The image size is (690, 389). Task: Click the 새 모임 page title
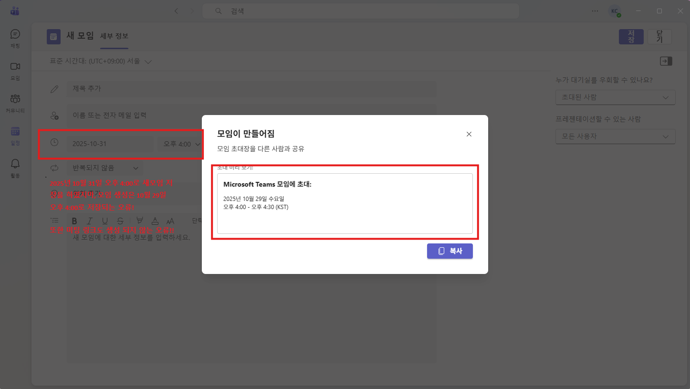tap(79, 36)
